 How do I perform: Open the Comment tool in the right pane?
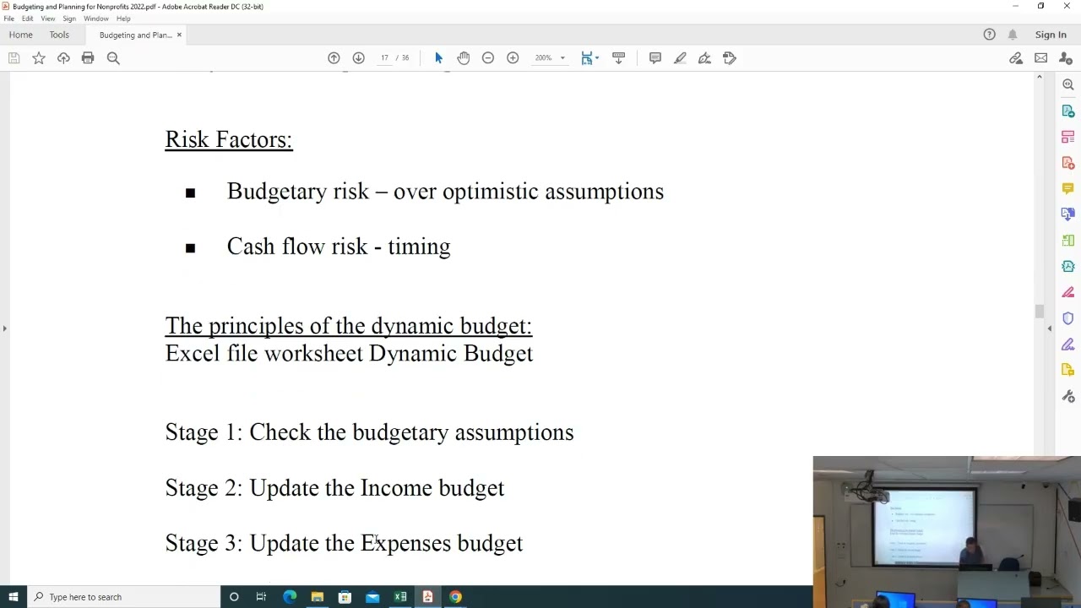pyautogui.click(x=1068, y=188)
